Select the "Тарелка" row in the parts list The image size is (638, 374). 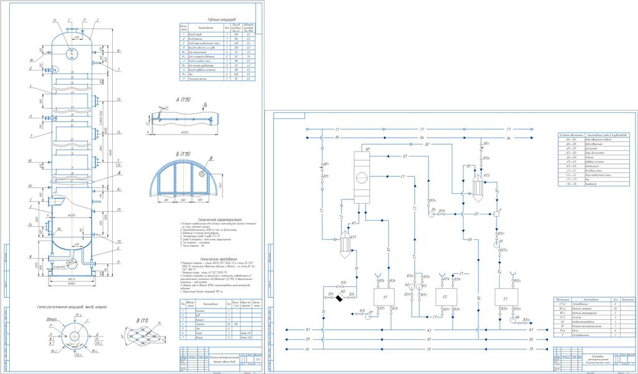pos(220,324)
